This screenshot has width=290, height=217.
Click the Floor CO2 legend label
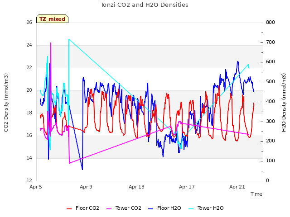(x=87, y=208)
